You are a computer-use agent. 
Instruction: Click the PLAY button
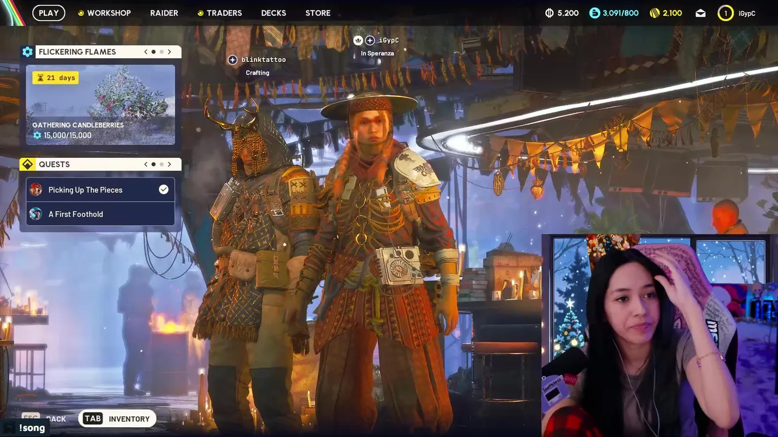49,13
